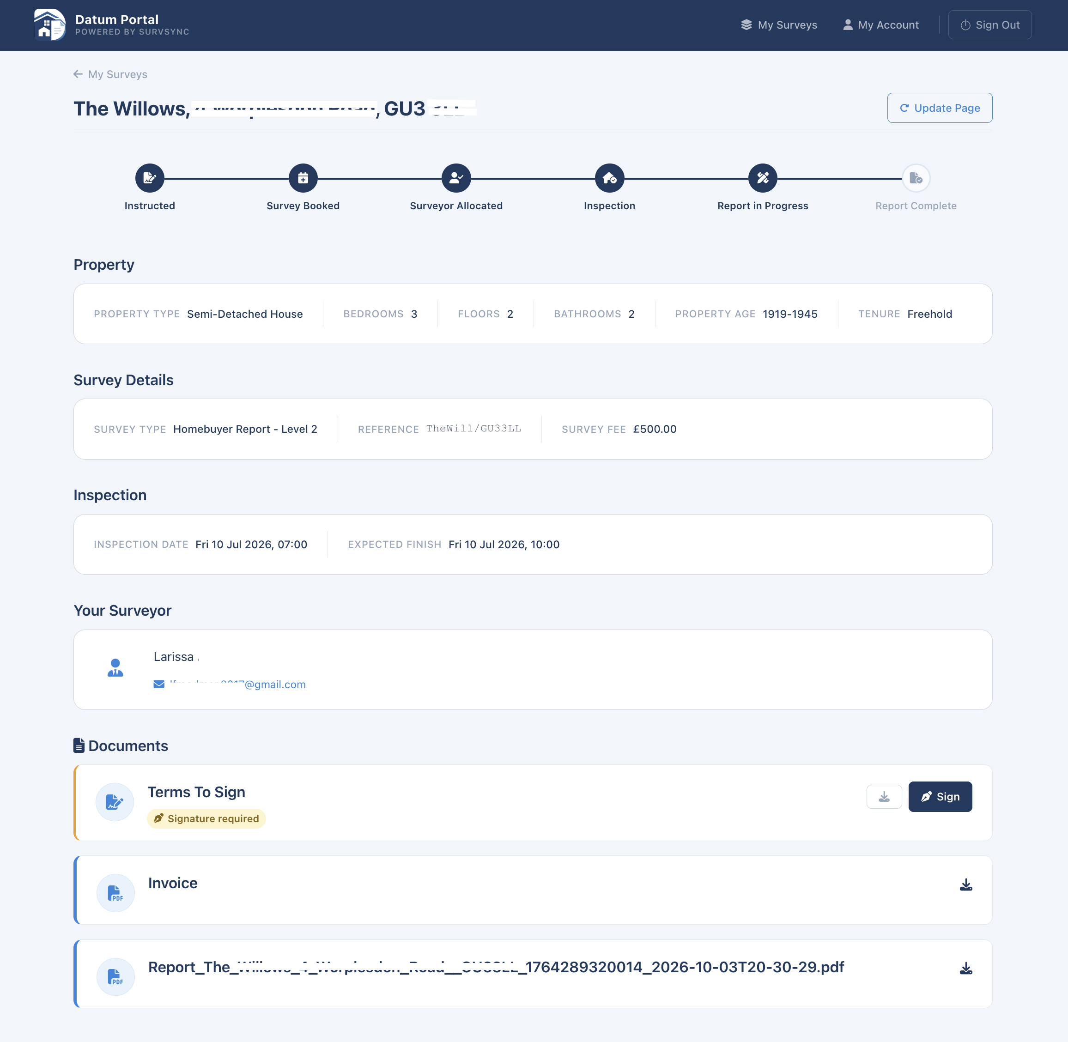Click the Documents section file icon

pos(79,745)
